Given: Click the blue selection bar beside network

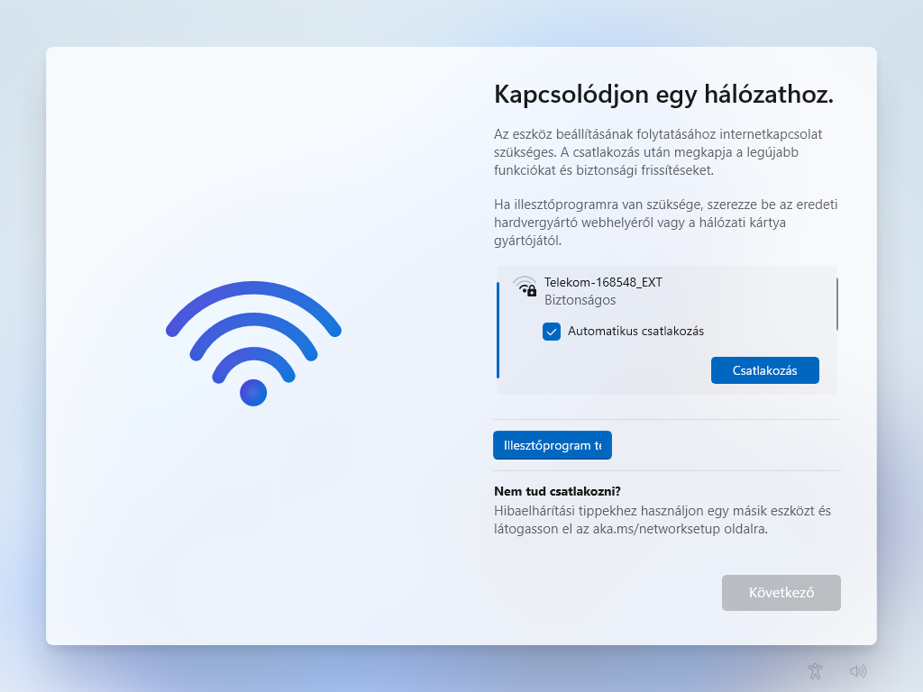Looking at the screenshot, I should click(498, 330).
